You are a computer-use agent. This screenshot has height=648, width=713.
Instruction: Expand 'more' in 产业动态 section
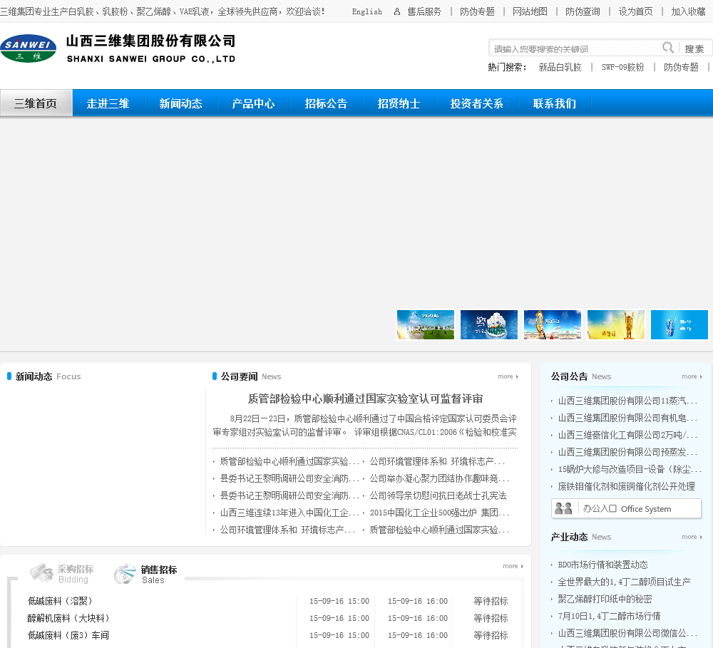[692, 537]
